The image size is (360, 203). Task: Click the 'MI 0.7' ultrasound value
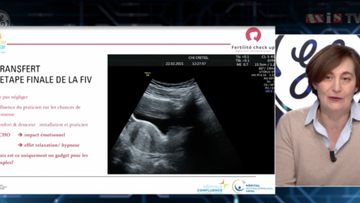pyautogui.click(x=242, y=65)
